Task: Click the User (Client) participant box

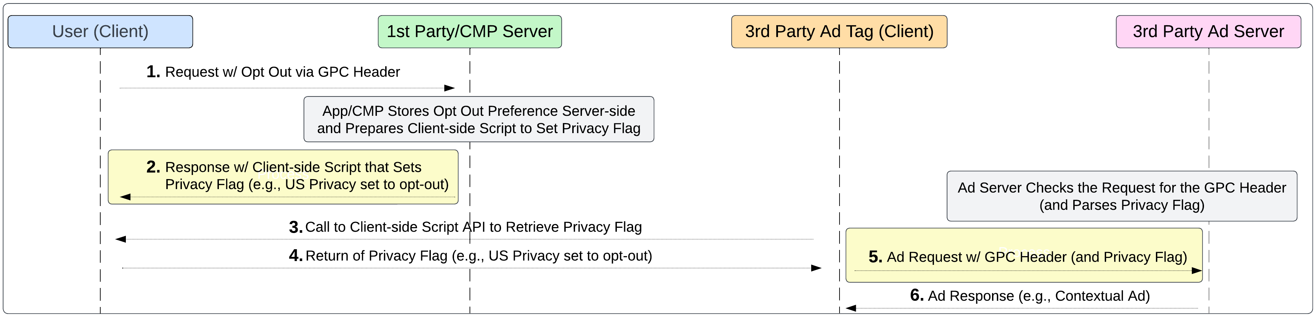Action: click(100, 32)
